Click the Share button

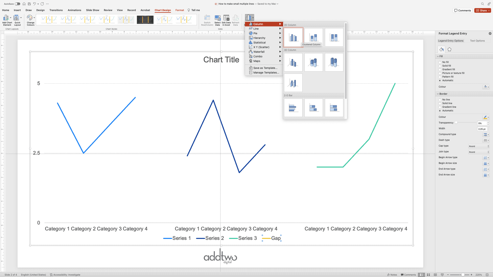[x=482, y=10]
